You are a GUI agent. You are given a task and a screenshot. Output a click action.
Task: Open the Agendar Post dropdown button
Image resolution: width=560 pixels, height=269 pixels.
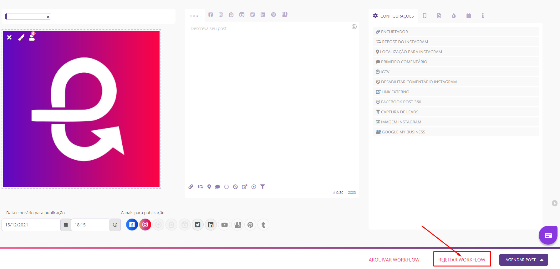tap(524, 260)
